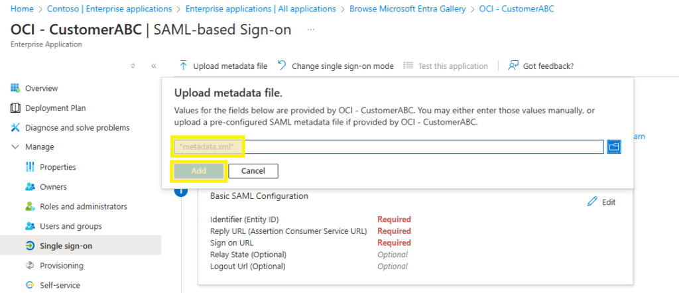Click the checklist icon beside Test this application
This screenshot has width=679, height=293.
[408, 66]
